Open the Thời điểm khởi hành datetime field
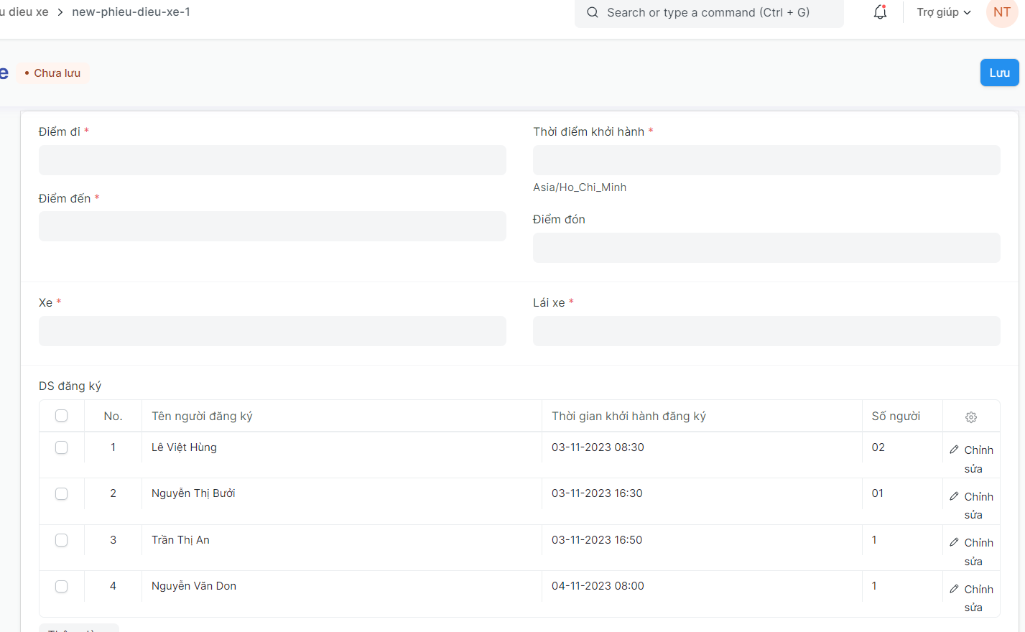This screenshot has width=1025, height=632. pyautogui.click(x=766, y=160)
